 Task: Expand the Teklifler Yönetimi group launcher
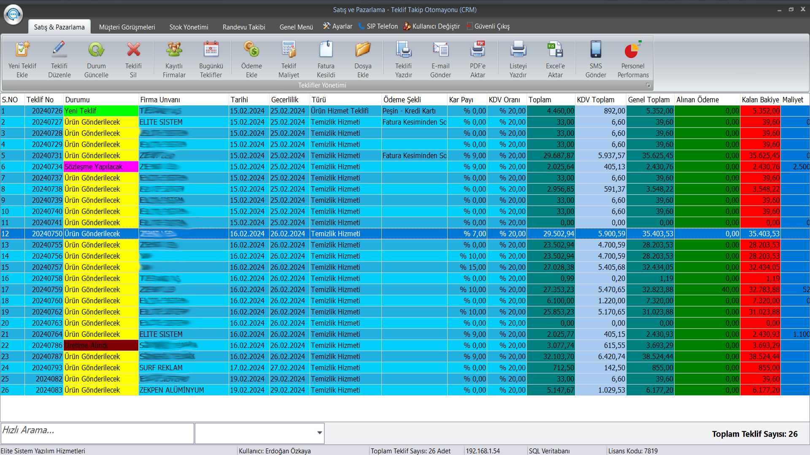click(648, 86)
